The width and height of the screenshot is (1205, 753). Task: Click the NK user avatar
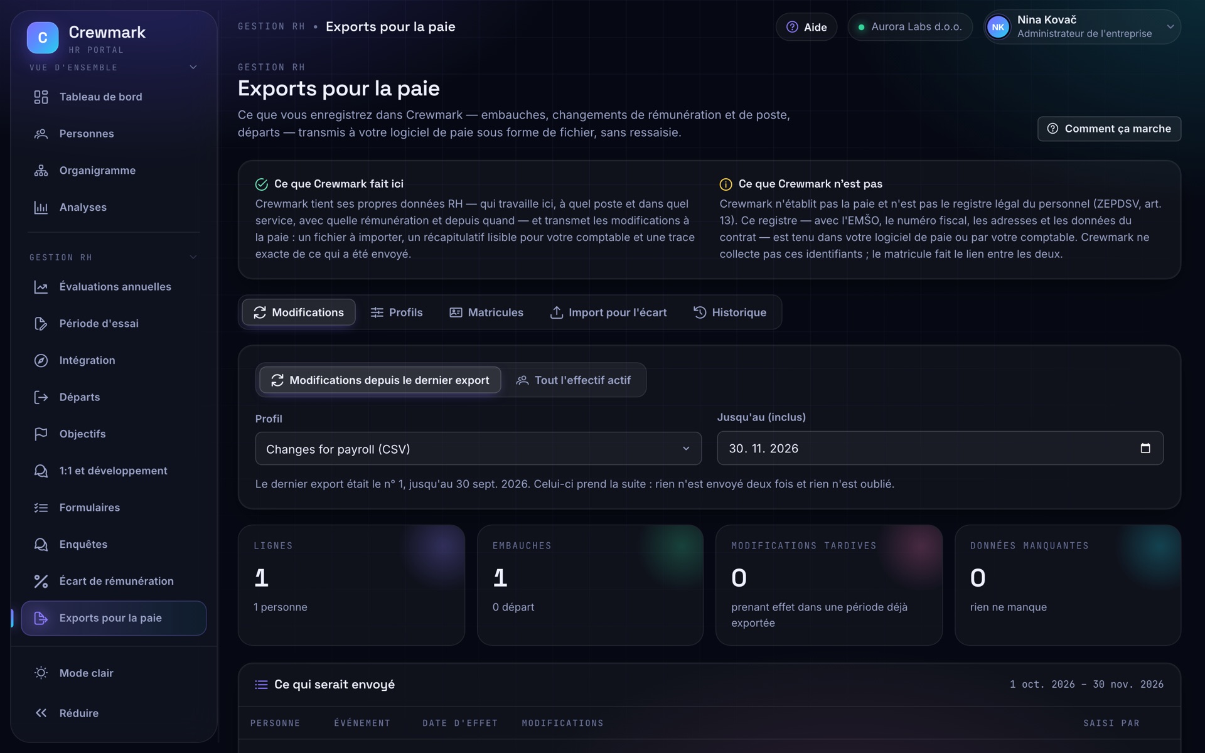(x=998, y=27)
